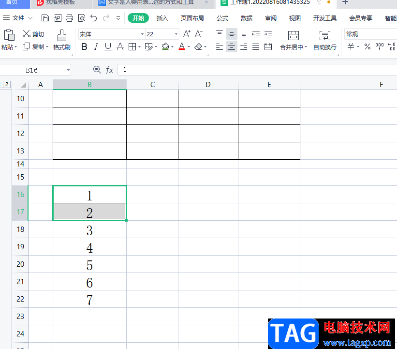Viewport: 397px width, 349px height.
Task: Apply the red font color swatch
Action: point(182,46)
